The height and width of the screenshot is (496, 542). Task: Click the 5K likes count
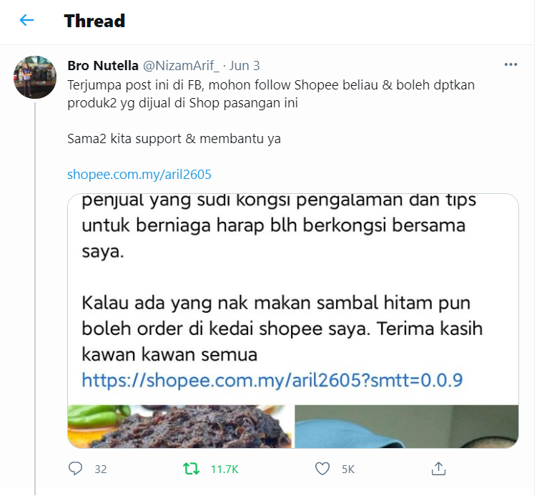click(348, 470)
